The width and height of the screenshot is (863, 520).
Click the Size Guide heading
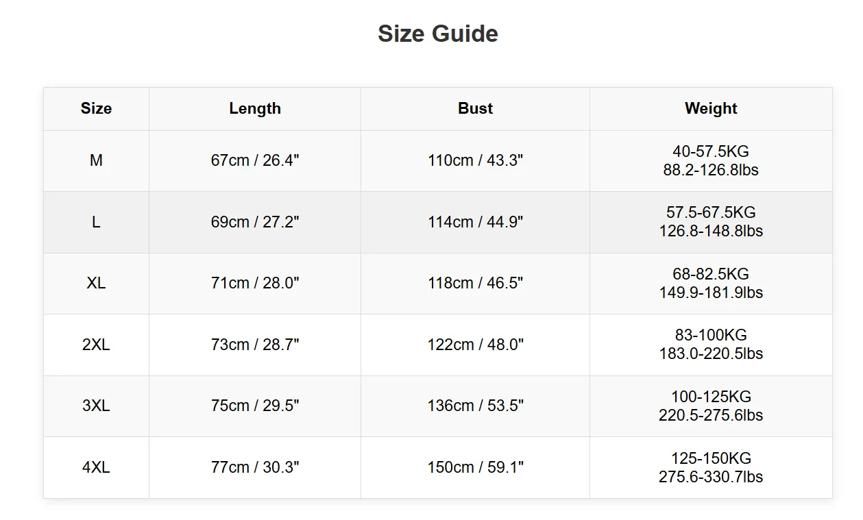pyautogui.click(x=438, y=34)
